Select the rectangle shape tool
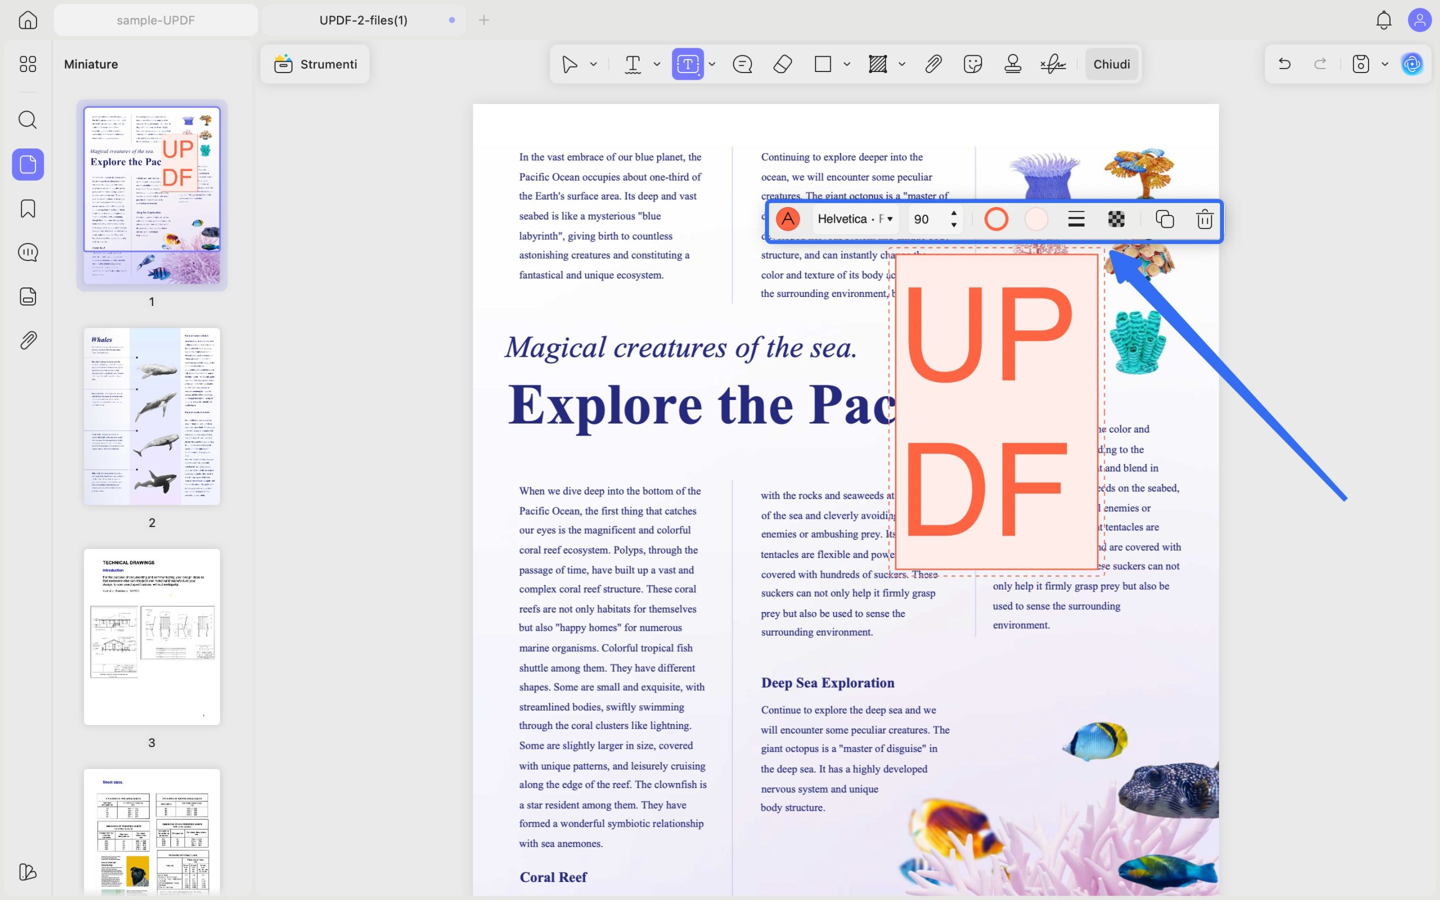This screenshot has height=900, width=1440. pyautogui.click(x=822, y=64)
